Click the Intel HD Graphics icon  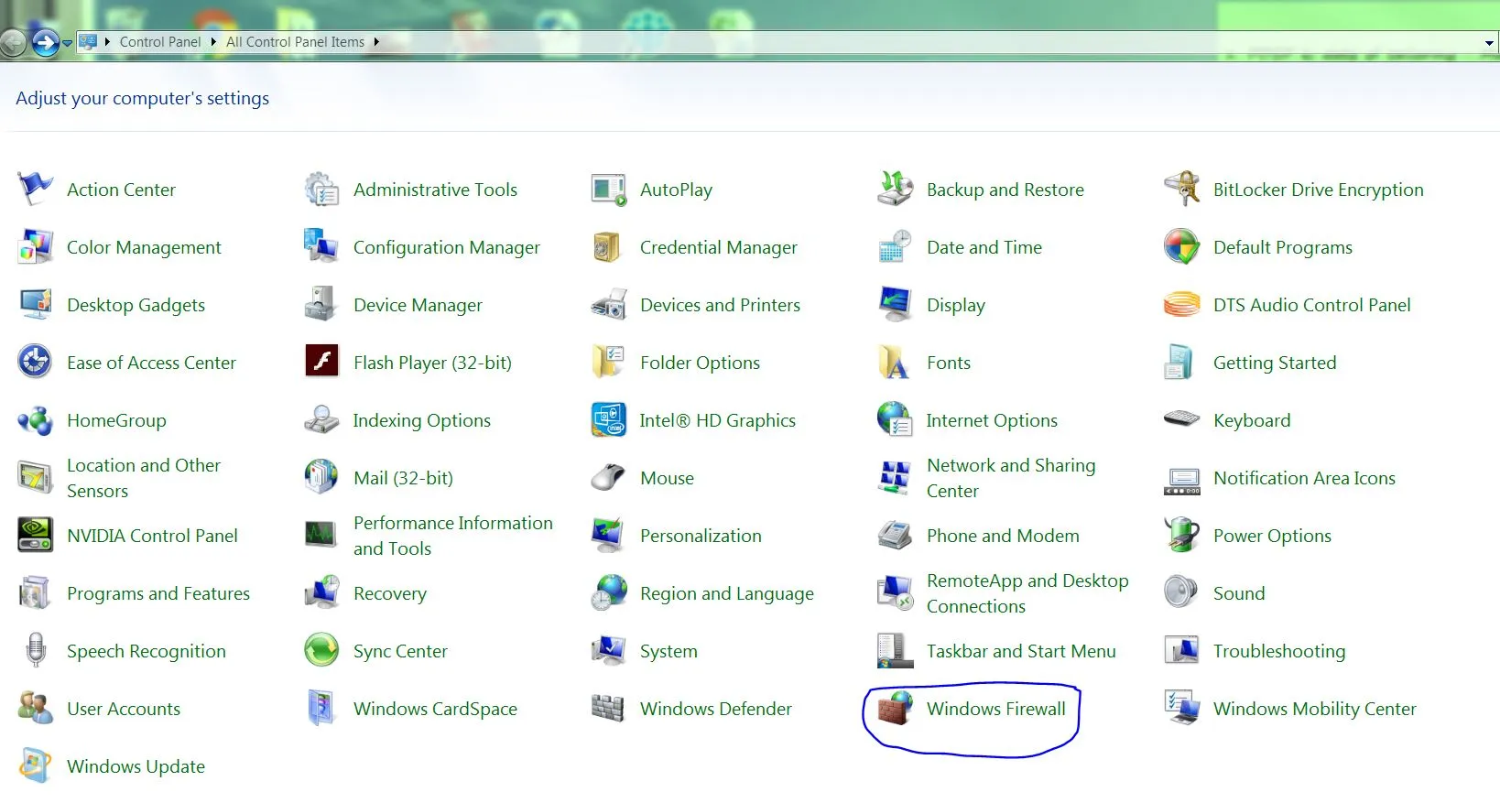click(x=608, y=420)
